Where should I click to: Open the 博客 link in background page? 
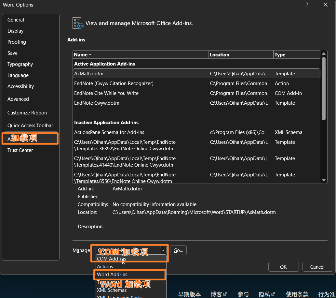(x=219, y=294)
